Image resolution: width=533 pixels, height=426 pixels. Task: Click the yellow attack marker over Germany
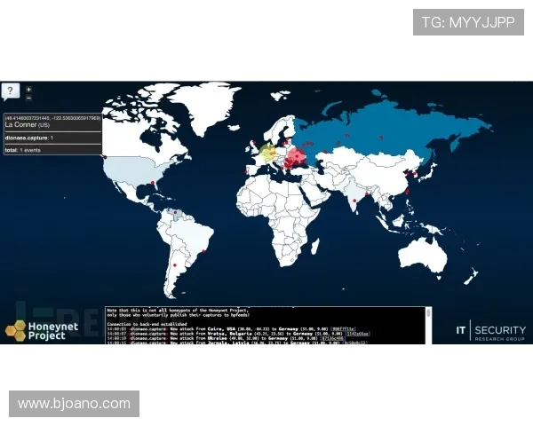(268, 153)
